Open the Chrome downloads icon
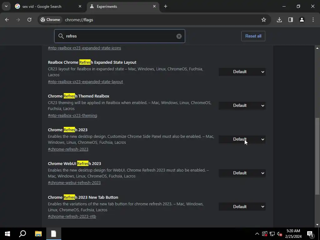 [279, 20]
